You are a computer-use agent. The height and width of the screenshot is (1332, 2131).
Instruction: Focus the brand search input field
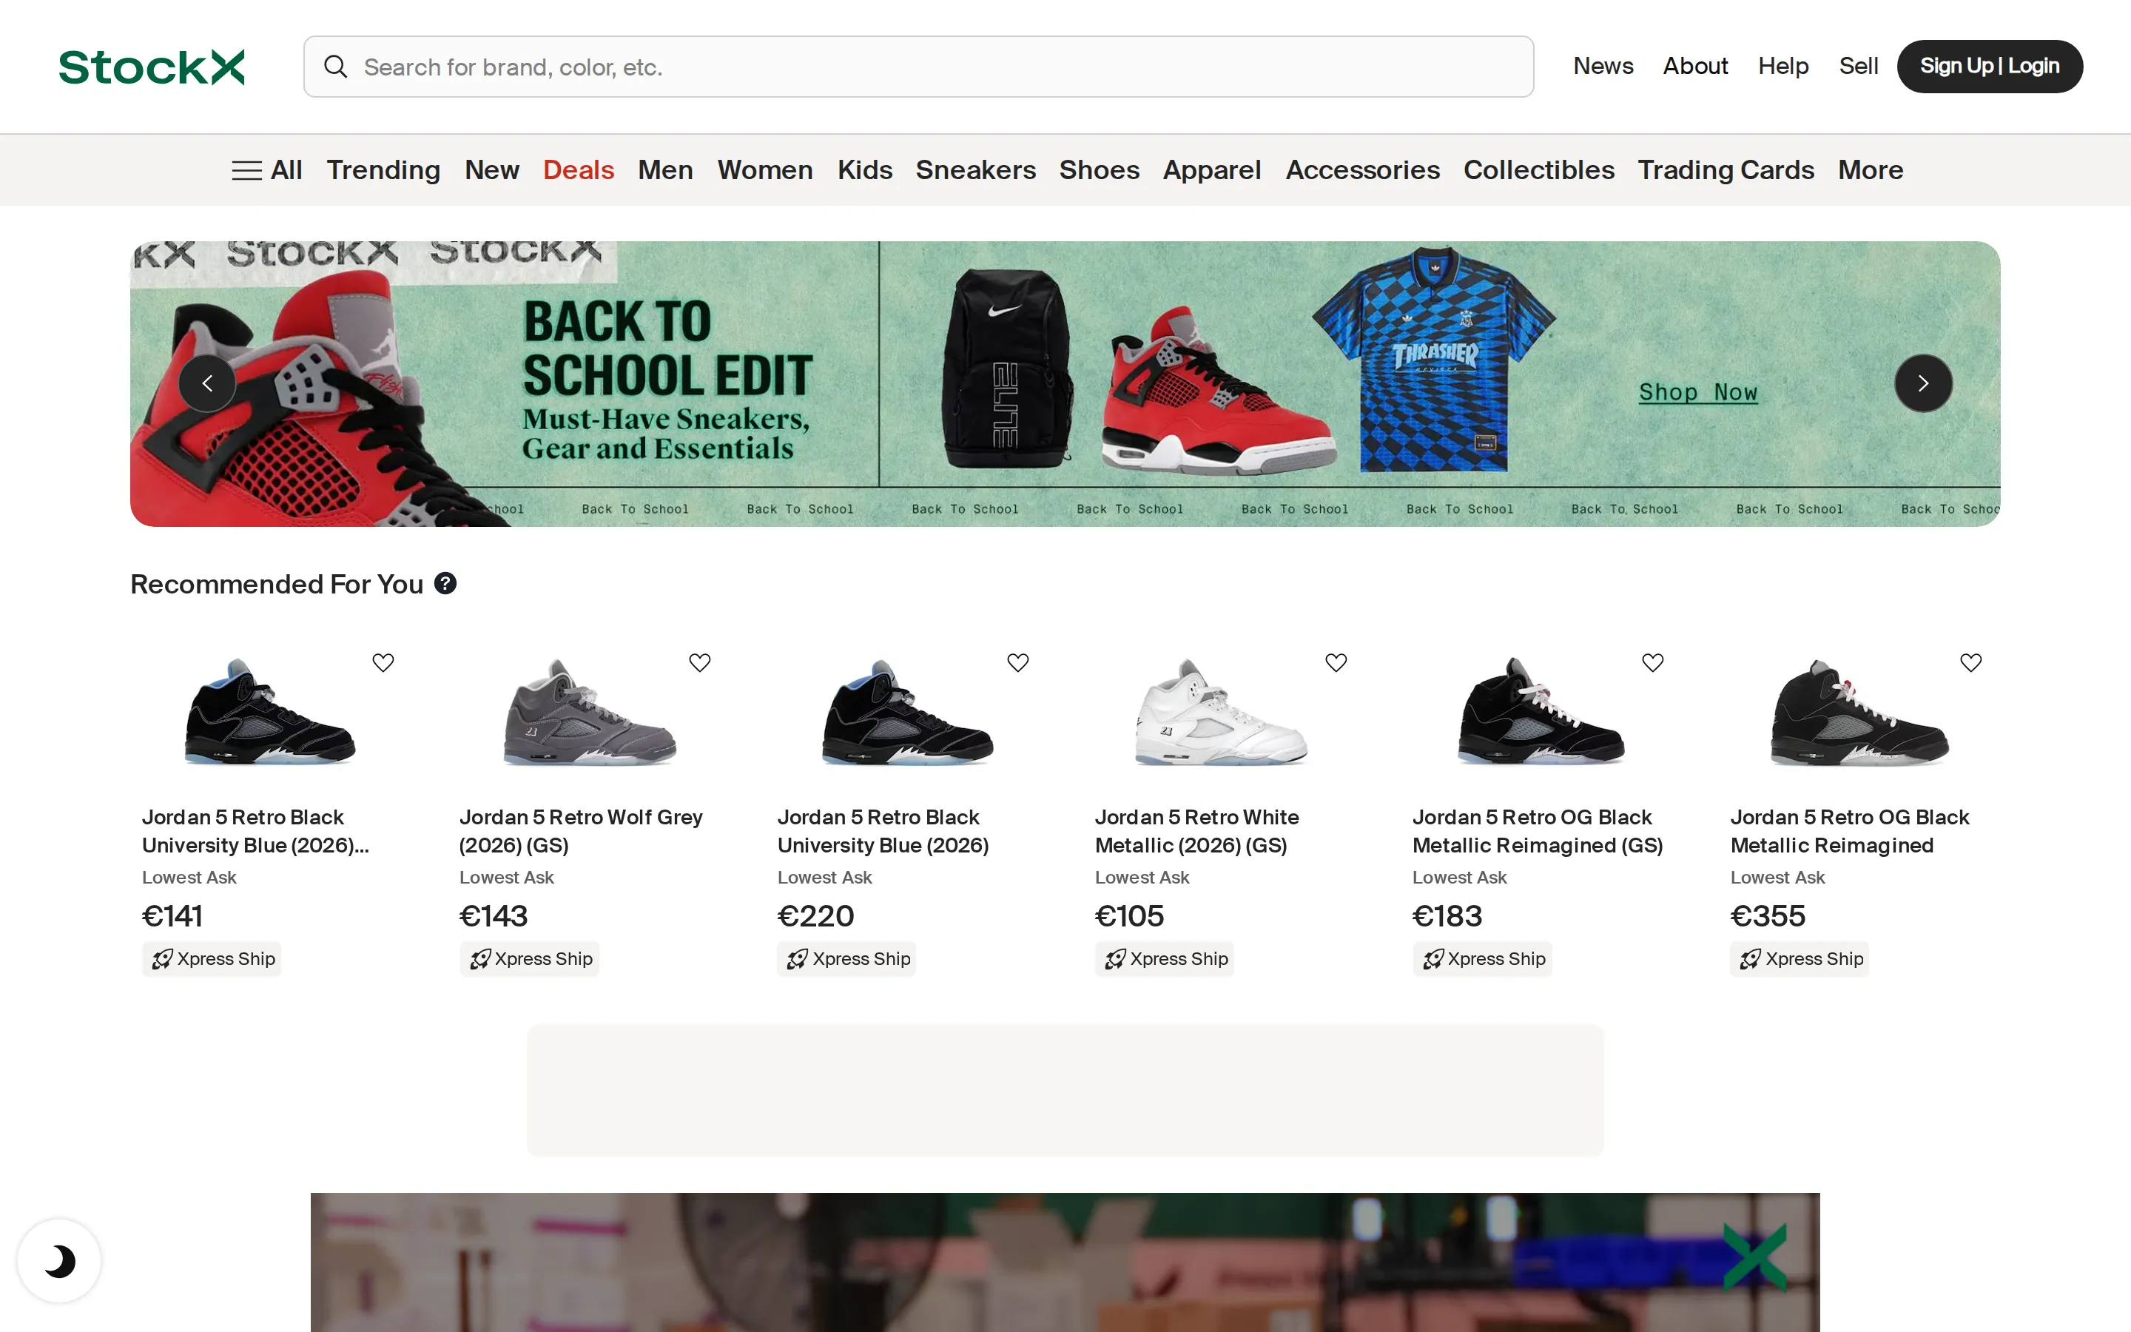click(x=918, y=67)
